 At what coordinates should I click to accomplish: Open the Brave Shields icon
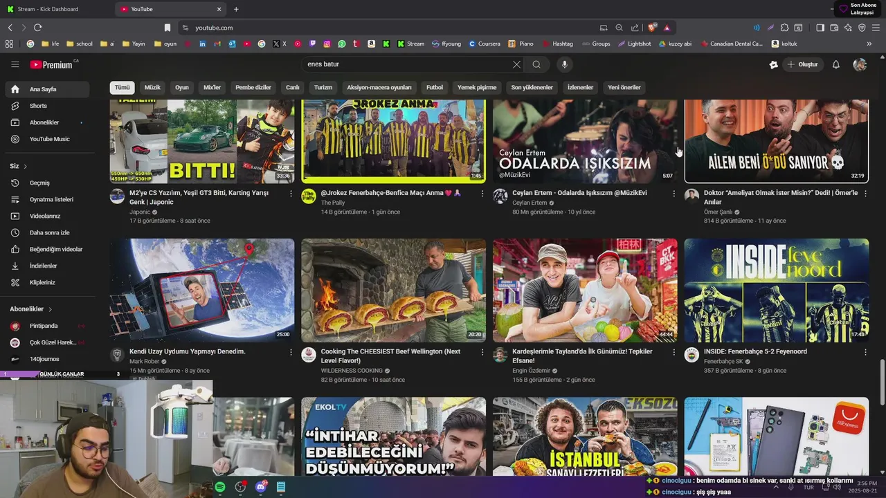point(651,28)
